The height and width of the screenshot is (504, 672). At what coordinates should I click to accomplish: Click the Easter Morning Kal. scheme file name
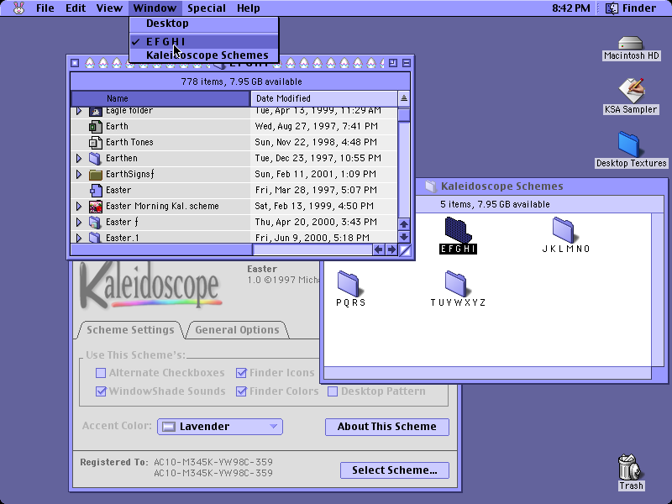[162, 206]
